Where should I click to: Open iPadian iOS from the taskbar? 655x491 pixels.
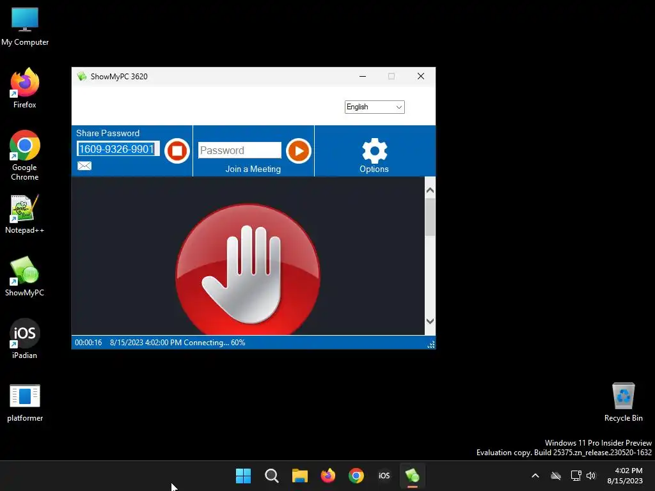[x=384, y=476]
